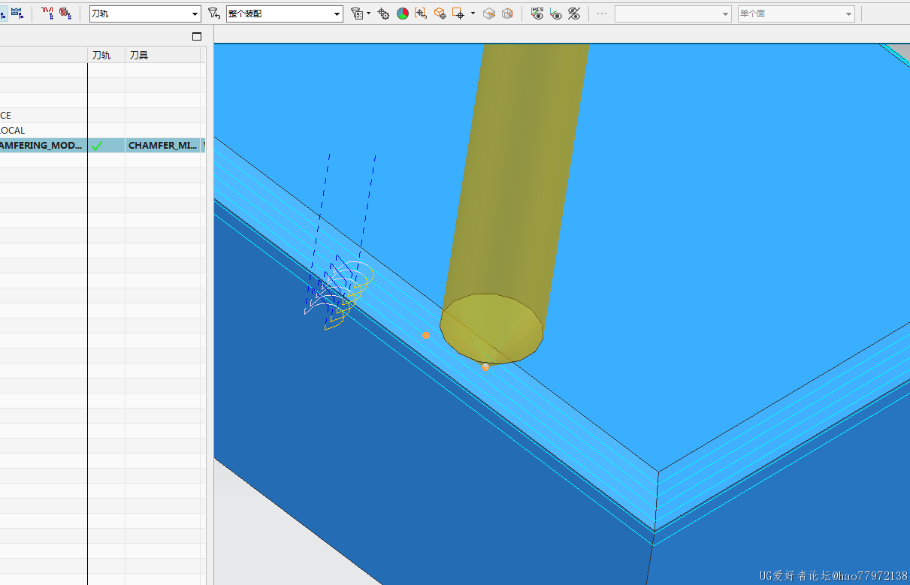Toggle coordinate system visibility eye icon
The image size is (910, 585).
pyautogui.click(x=556, y=14)
